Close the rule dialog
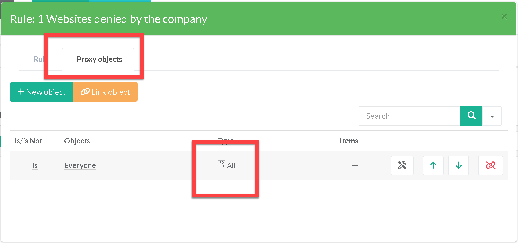The image size is (518, 243). click(504, 17)
